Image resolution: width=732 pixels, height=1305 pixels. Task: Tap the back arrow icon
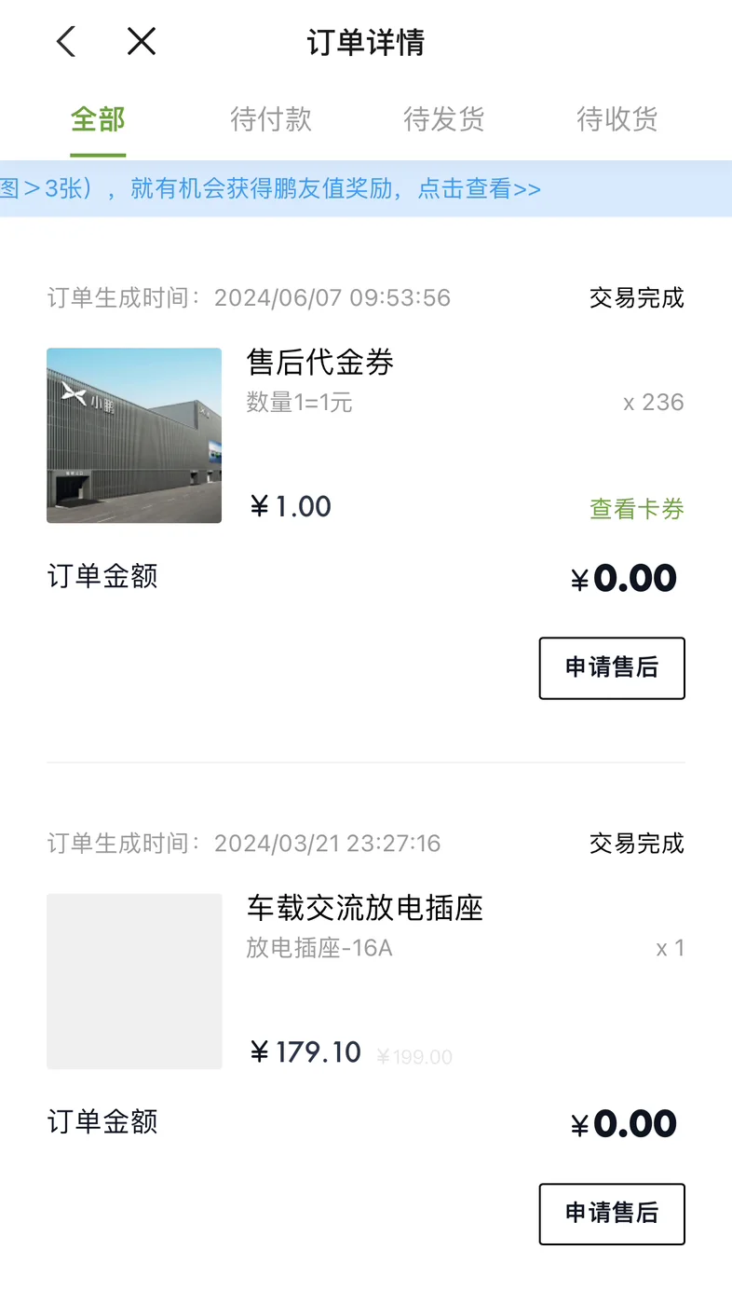[65, 42]
